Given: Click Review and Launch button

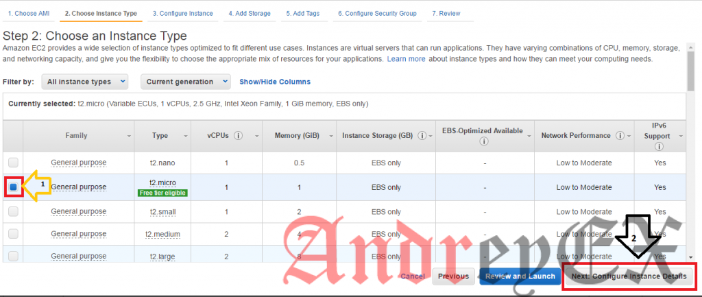Looking at the screenshot, I should click(x=520, y=276).
